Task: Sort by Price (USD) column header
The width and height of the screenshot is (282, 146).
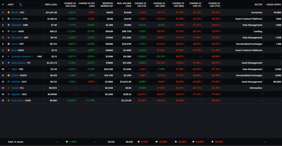Action: [51, 4]
